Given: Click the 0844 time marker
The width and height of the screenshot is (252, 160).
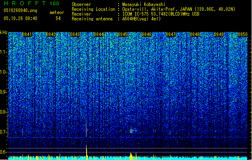Looking at the screenshot, I should (x=99, y=34).
